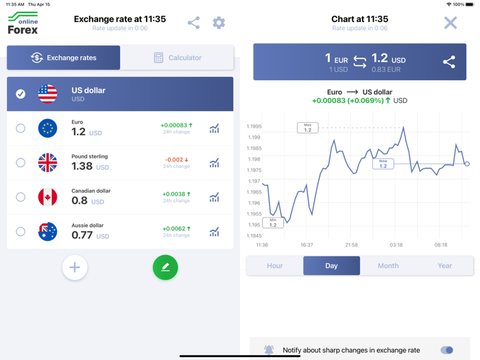Click the Canadian dollar +0.0038 change value
This screenshot has width=480, height=360.
tap(177, 194)
